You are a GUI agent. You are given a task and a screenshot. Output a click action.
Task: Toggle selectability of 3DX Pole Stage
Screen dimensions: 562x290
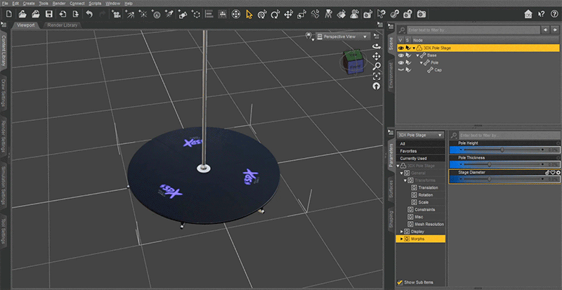pyautogui.click(x=408, y=48)
